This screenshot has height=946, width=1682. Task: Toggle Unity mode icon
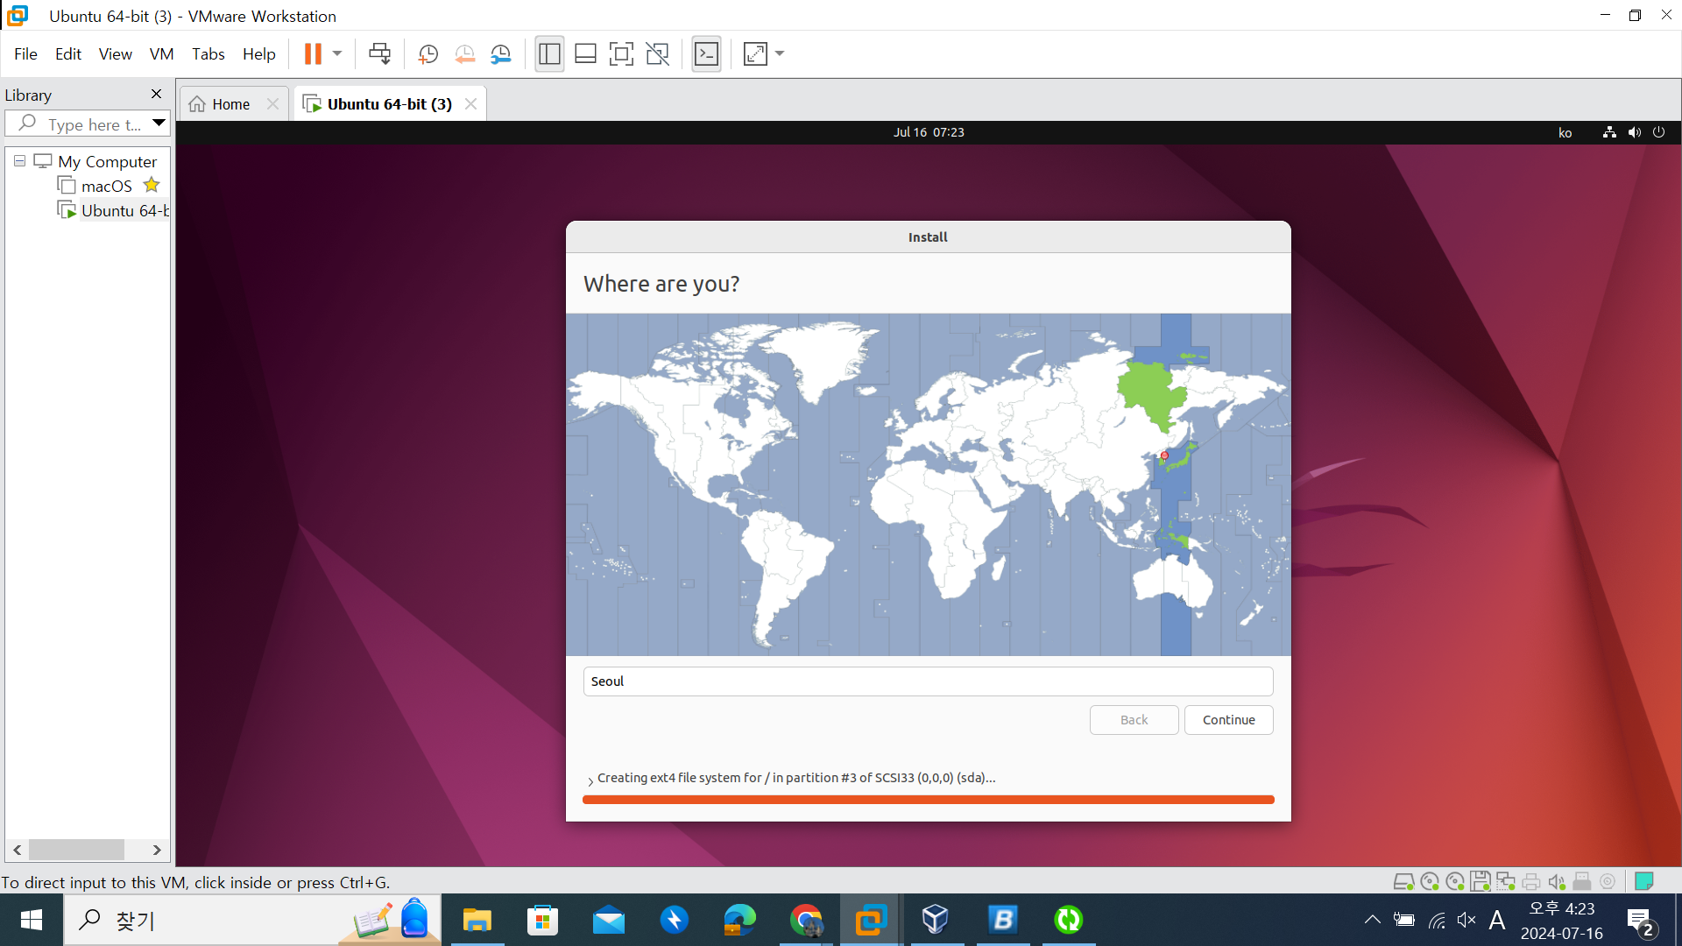657,54
